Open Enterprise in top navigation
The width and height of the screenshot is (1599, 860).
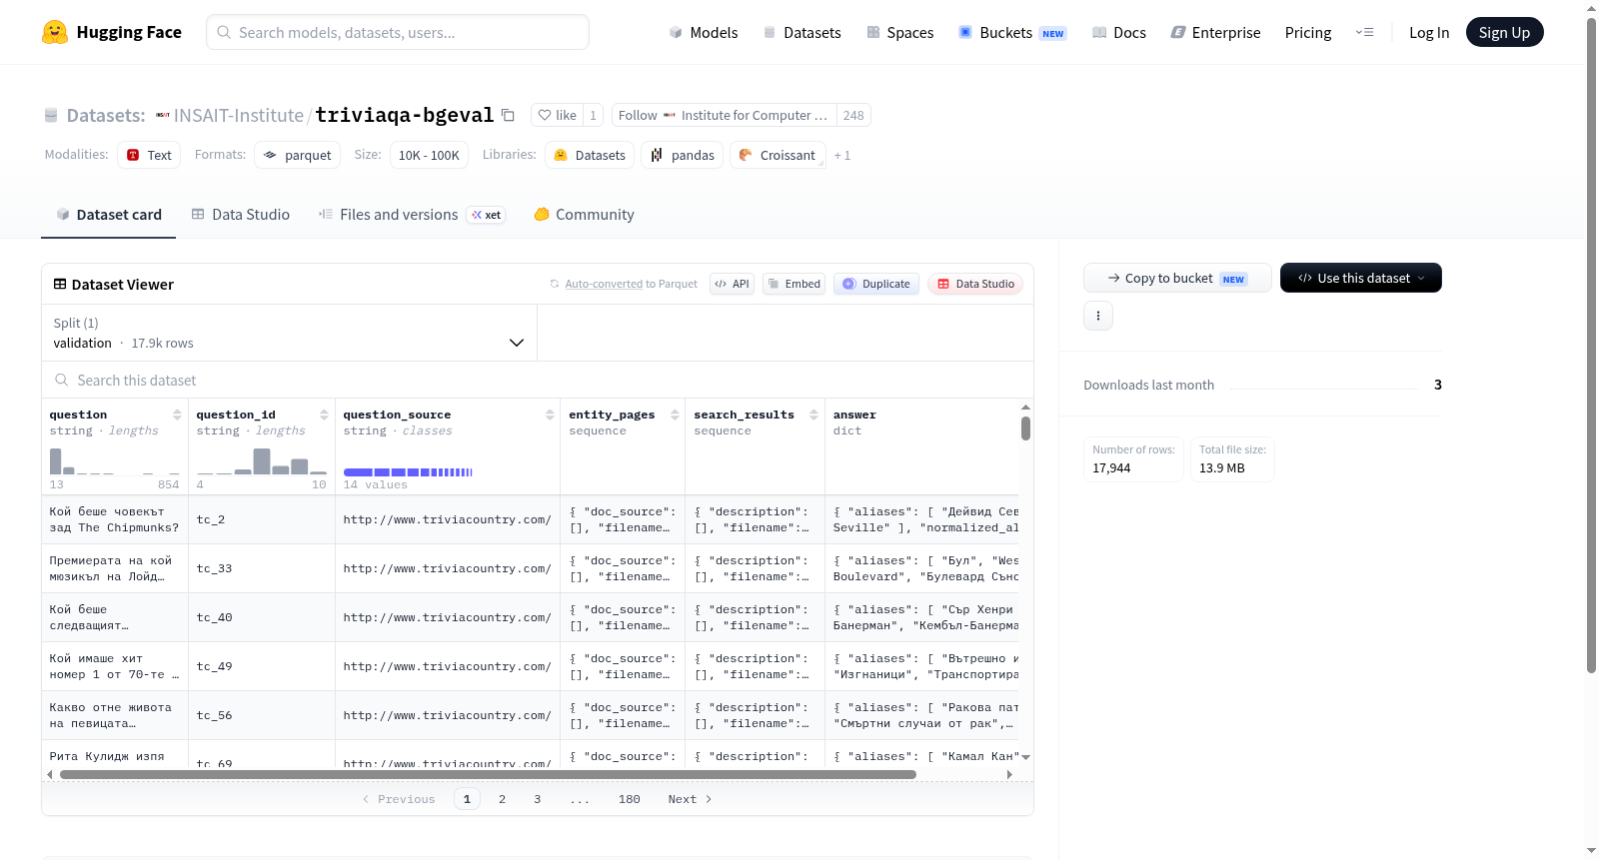coord(1216,33)
